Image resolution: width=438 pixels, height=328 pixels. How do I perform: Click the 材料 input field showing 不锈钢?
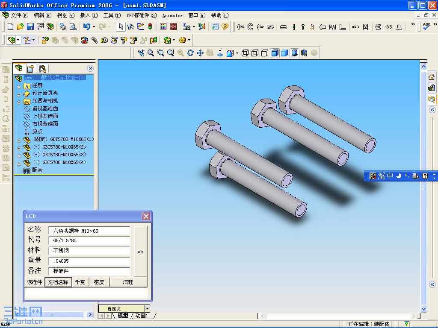tap(89, 250)
